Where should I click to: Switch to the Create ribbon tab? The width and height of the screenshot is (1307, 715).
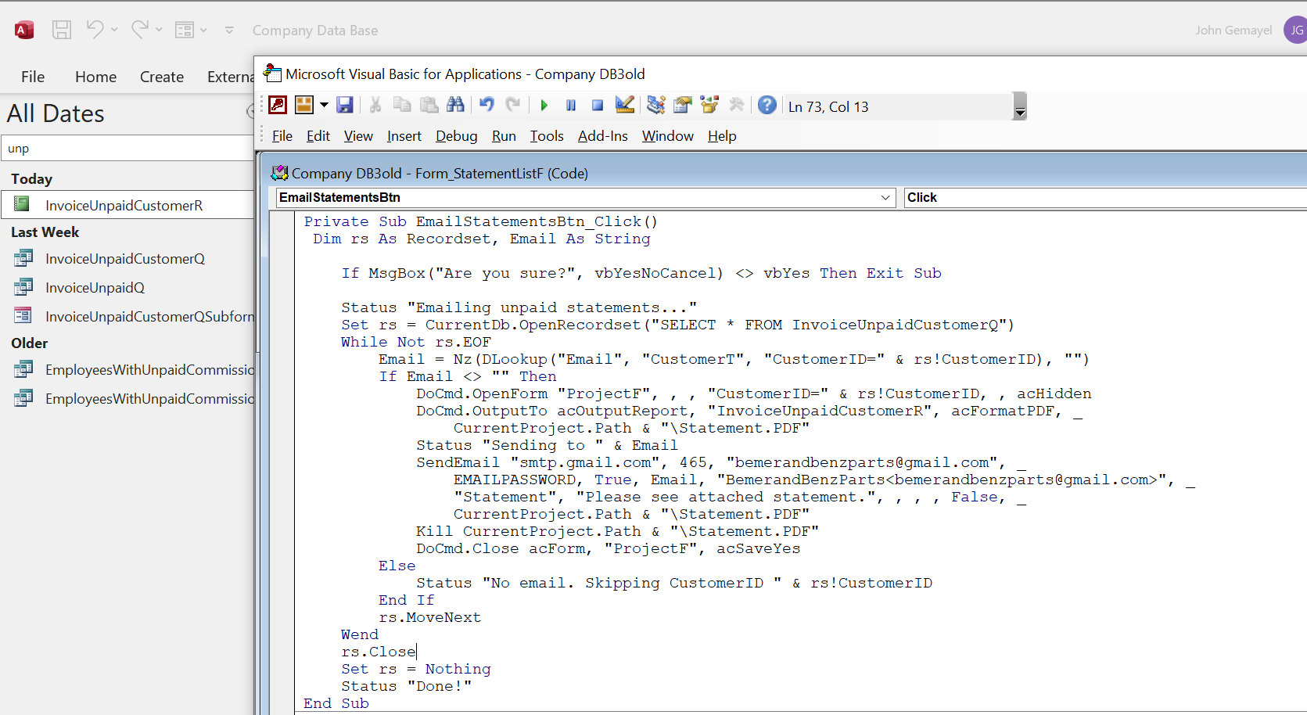coord(162,77)
